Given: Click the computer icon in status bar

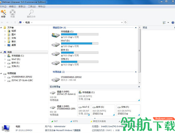Looking at the screenshot, I should (6, 128).
